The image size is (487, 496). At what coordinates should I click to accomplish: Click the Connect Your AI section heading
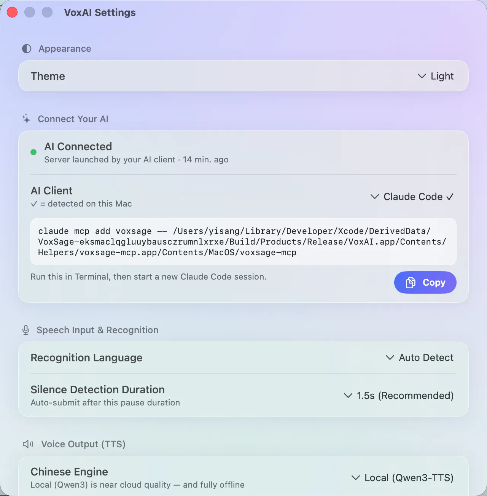[73, 119]
